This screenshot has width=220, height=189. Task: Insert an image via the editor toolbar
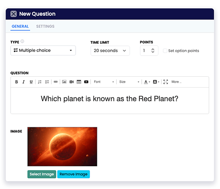(x=64, y=82)
